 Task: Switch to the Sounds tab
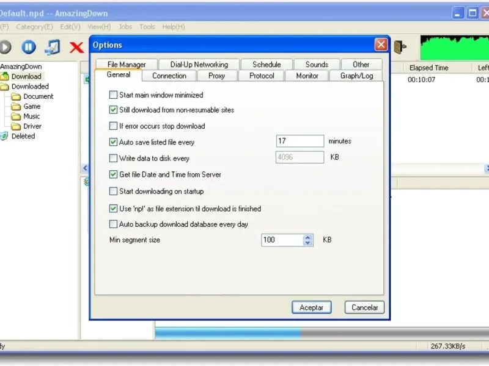tap(317, 65)
